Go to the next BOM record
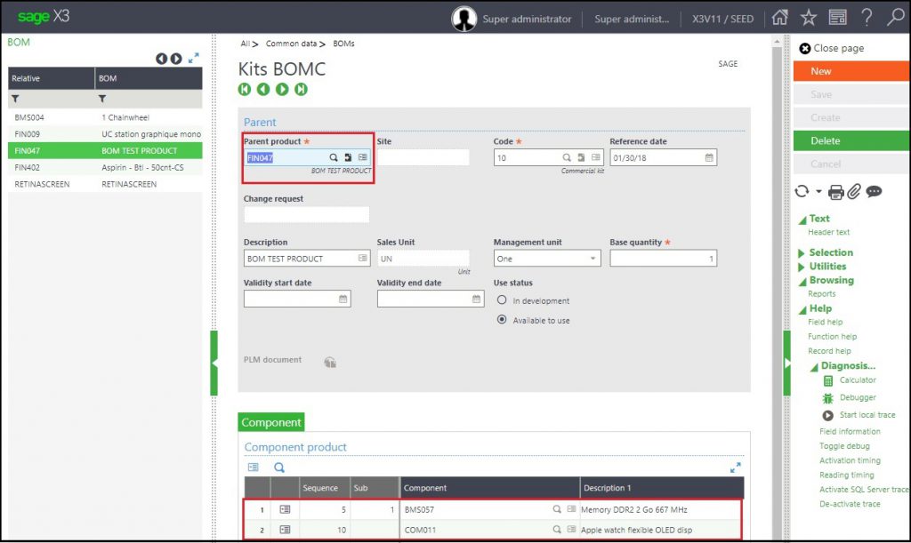The image size is (911, 543). (x=282, y=90)
